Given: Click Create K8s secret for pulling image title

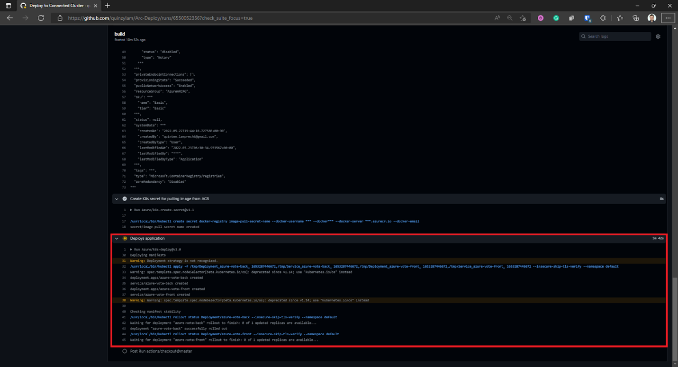Looking at the screenshot, I should tap(170, 199).
